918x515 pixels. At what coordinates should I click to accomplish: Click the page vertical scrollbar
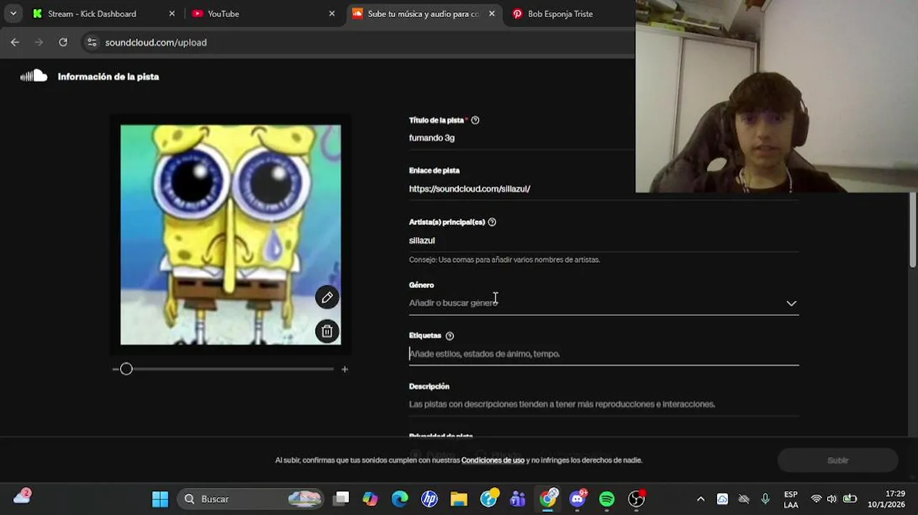(x=913, y=231)
